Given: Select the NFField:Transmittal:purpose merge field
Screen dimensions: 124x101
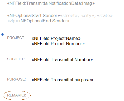Looking at the screenshot, I should click(62, 80).
